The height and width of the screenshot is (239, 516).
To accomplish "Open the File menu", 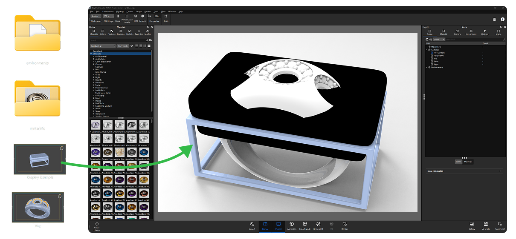I will coord(92,11).
